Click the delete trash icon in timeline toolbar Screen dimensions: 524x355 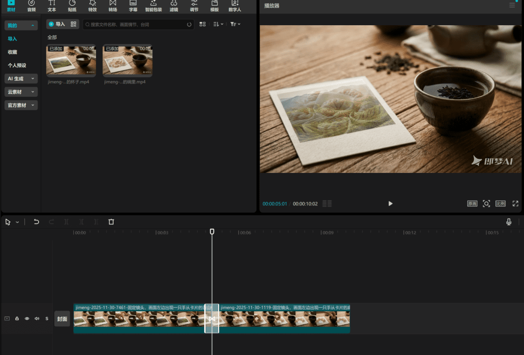pos(111,222)
